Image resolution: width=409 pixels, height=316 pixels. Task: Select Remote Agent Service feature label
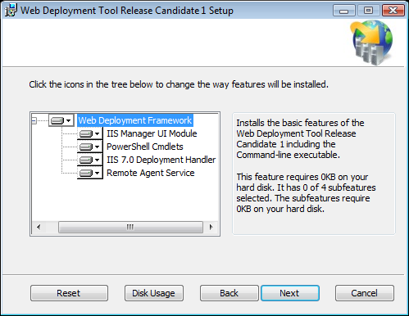tap(151, 173)
